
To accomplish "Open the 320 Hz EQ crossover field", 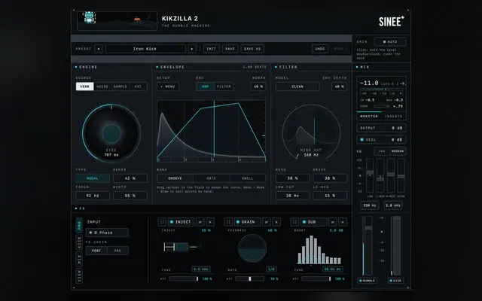I will 370,205.
